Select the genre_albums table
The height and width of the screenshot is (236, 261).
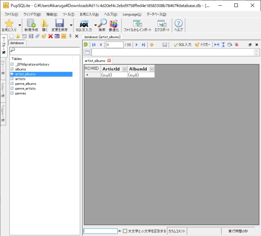point(26,84)
